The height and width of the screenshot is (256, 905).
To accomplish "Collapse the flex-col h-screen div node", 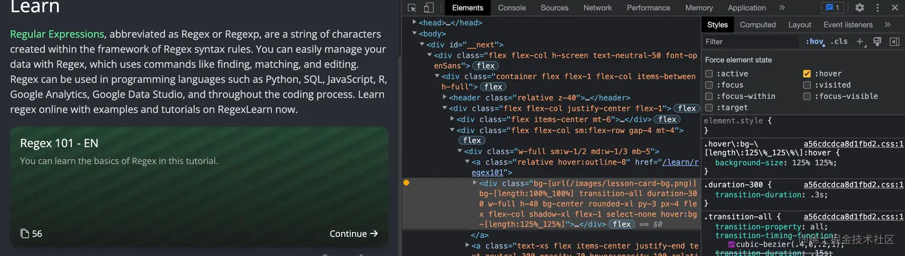I will tap(430, 55).
